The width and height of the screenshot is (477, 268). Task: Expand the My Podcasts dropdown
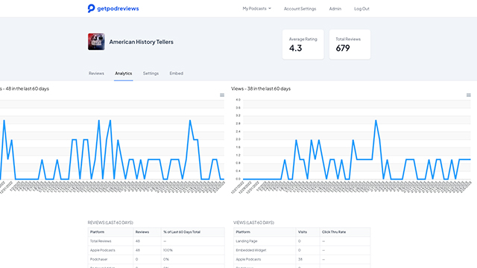point(256,8)
